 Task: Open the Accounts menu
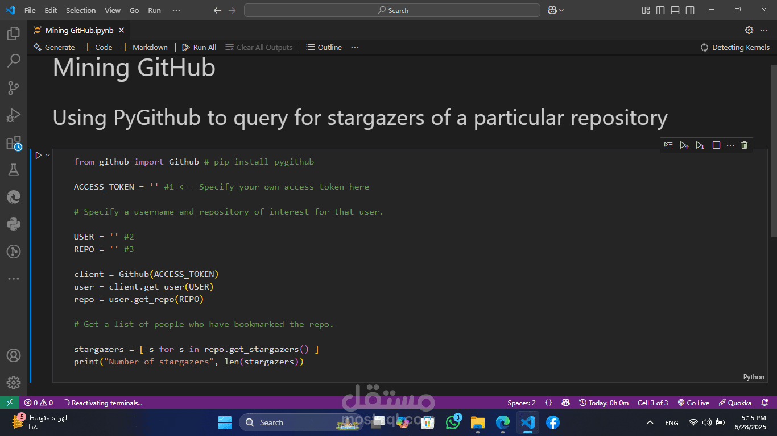(14, 355)
